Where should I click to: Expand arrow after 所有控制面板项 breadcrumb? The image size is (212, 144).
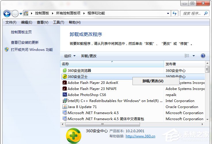point(84,13)
